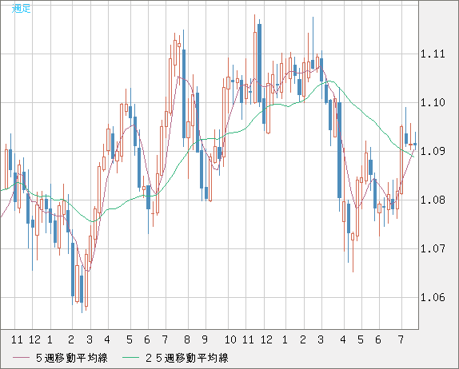This screenshot has height=369, width=459.
Task: Click the 1.08 price axis value
Action: click(x=433, y=200)
